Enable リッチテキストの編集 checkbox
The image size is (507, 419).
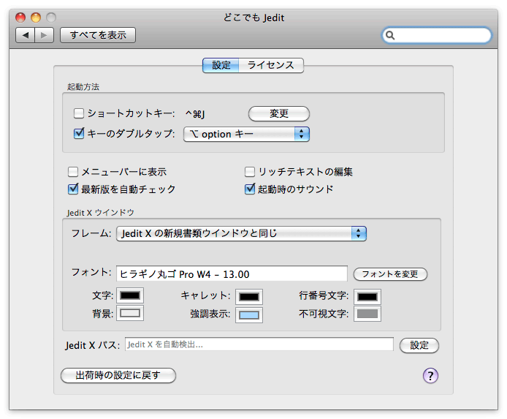[249, 172]
